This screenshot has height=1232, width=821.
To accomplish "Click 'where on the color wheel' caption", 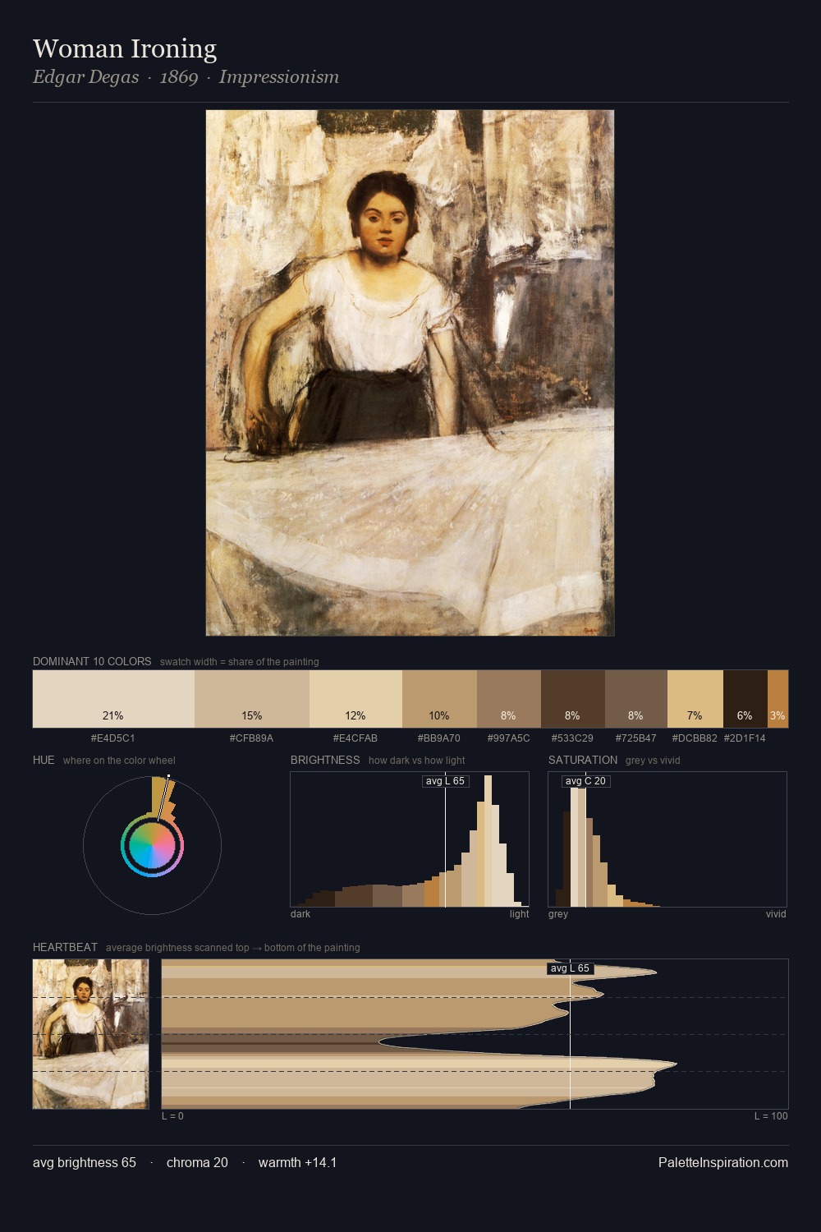I will pyautogui.click(x=119, y=761).
